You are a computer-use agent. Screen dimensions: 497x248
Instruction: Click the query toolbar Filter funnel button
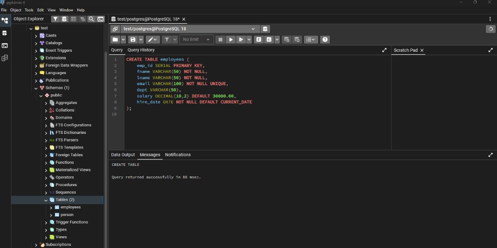167,40
